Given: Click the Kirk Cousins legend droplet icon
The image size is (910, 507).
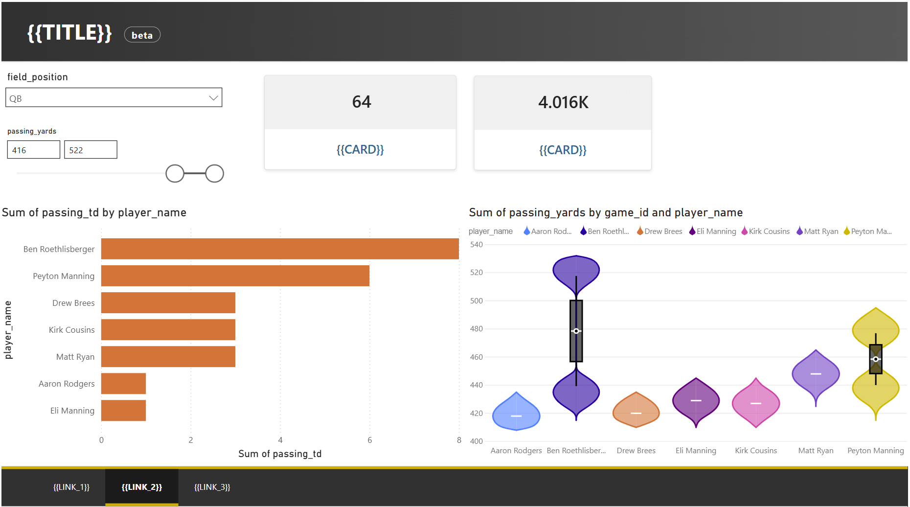Looking at the screenshot, I should (x=745, y=231).
